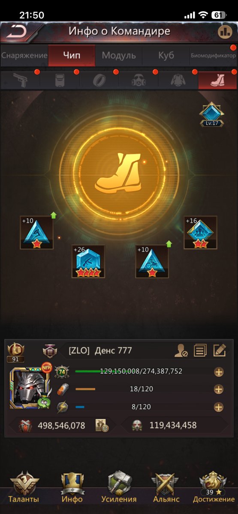Open the +16 two-star chip slot
Screen dimensions: 238x514
pos(200,233)
